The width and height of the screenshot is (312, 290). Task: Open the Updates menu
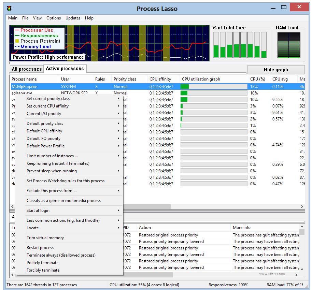point(73,18)
